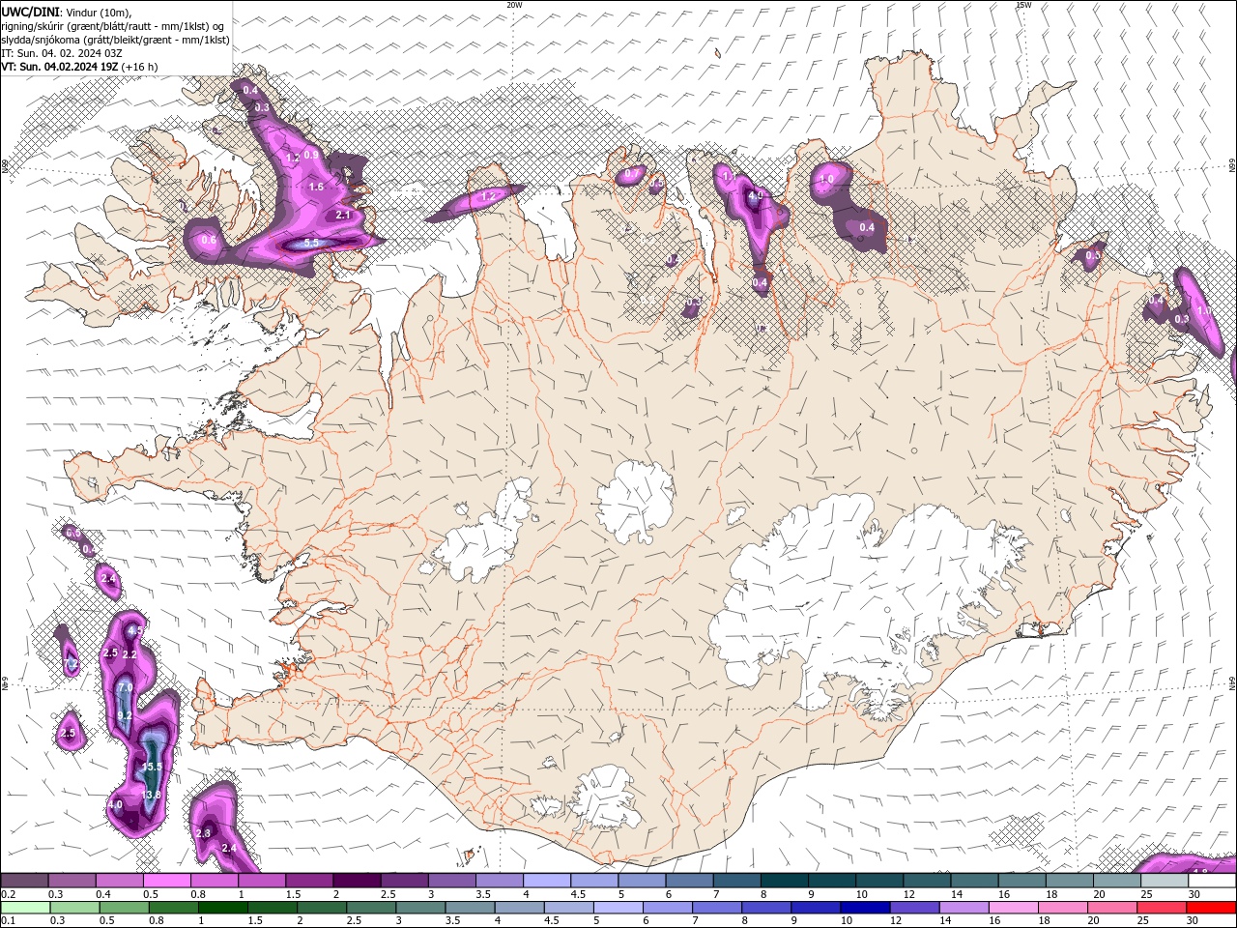Image resolution: width=1237 pixels, height=928 pixels.
Task: Click the 0.1 label on the rain scale
Action: coord(7,921)
